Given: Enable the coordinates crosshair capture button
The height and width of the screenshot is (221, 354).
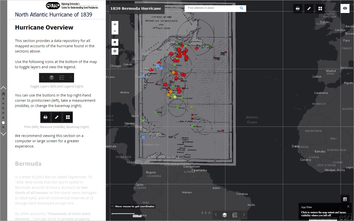Looking at the screenshot, I should pyautogui.click(x=112, y=206).
